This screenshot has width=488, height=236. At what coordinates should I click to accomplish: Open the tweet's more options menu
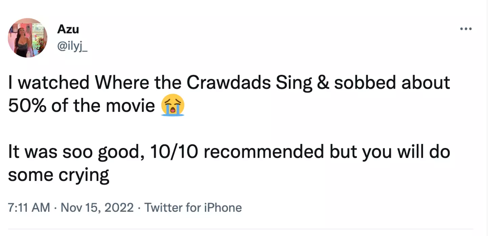coord(466,29)
